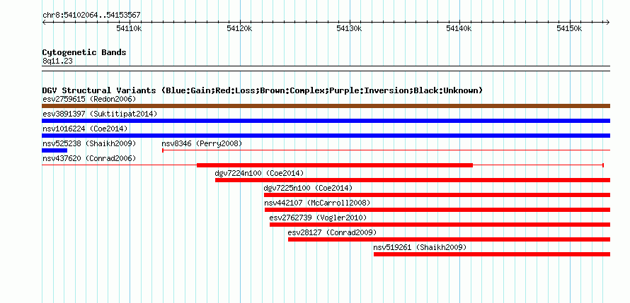Click the 54130k ruler label
The height and width of the screenshot is (303, 630).
click(349, 28)
